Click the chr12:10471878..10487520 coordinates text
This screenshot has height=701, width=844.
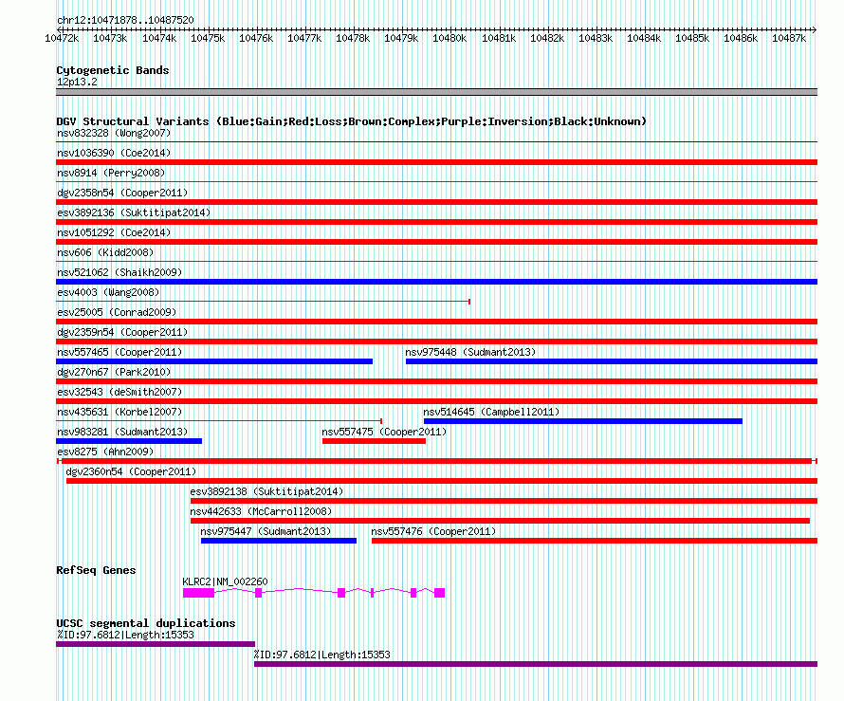click(125, 20)
